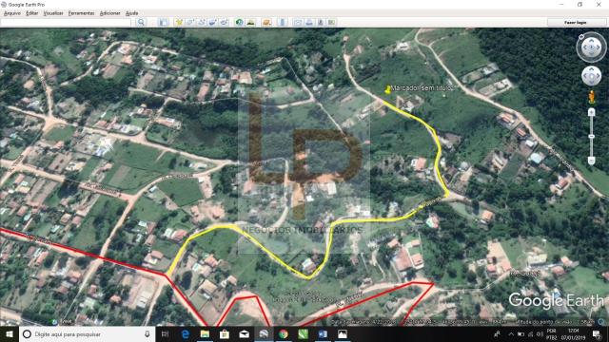Click the Street View pegman icon
This screenshot has height=342, width=609.
(591, 97)
